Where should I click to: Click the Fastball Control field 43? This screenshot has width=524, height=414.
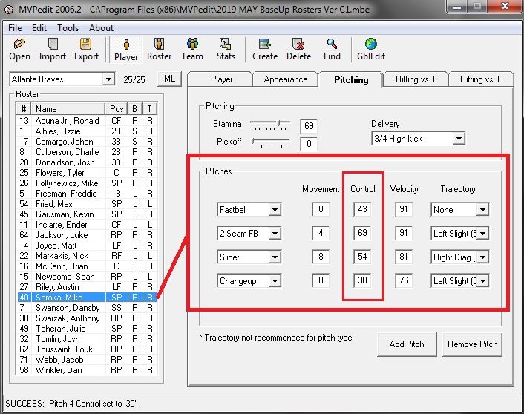(x=362, y=209)
